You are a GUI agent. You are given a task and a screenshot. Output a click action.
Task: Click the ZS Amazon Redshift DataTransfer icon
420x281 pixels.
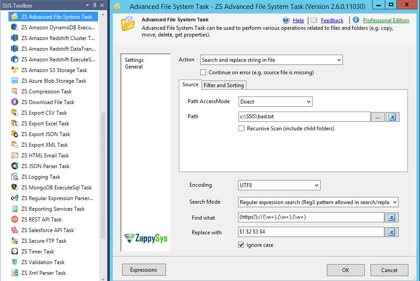tap(15, 48)
